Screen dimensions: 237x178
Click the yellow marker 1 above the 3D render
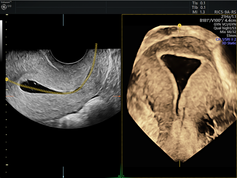(179, 25)
